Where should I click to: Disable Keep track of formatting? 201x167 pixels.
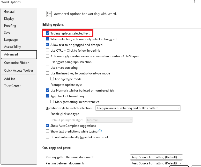(x=47, y=96)
